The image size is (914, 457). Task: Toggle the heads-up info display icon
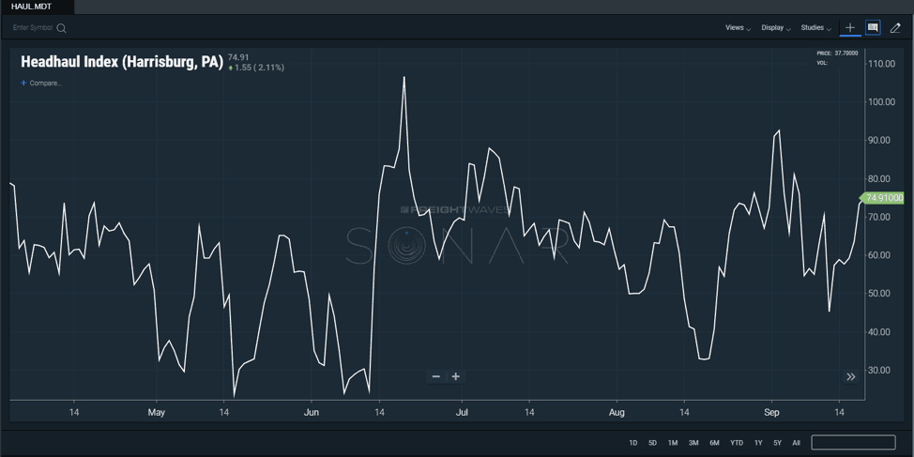click(x=873, y=28)
